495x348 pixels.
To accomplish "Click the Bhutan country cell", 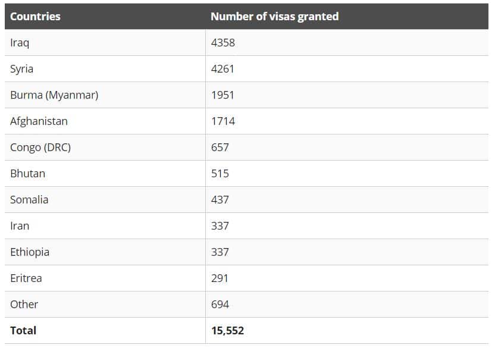I will (27, 174).
